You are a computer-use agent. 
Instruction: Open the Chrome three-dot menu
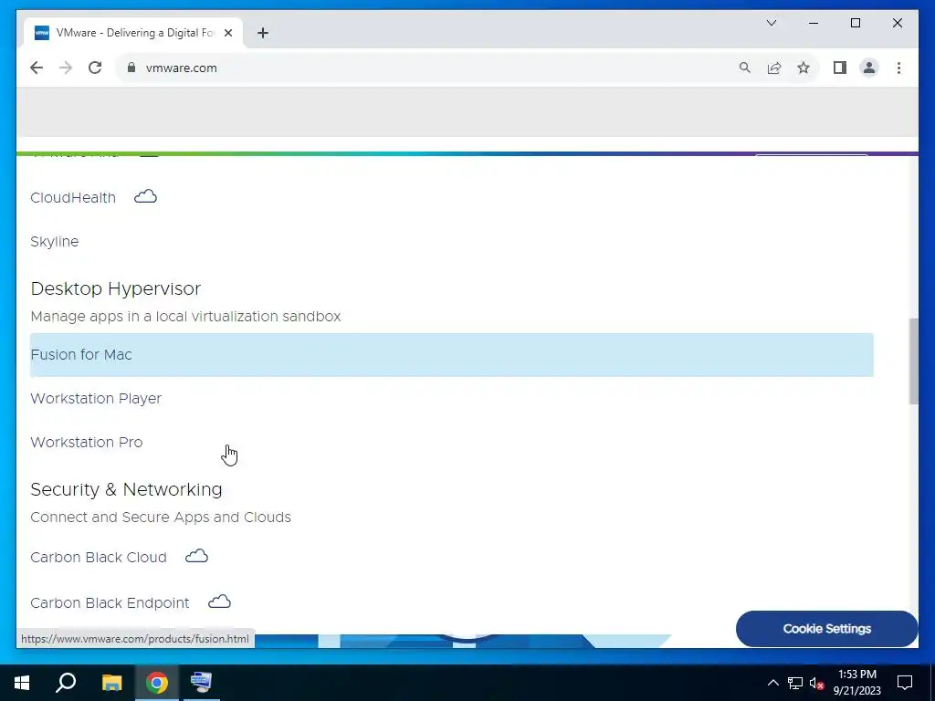(898, 68)
